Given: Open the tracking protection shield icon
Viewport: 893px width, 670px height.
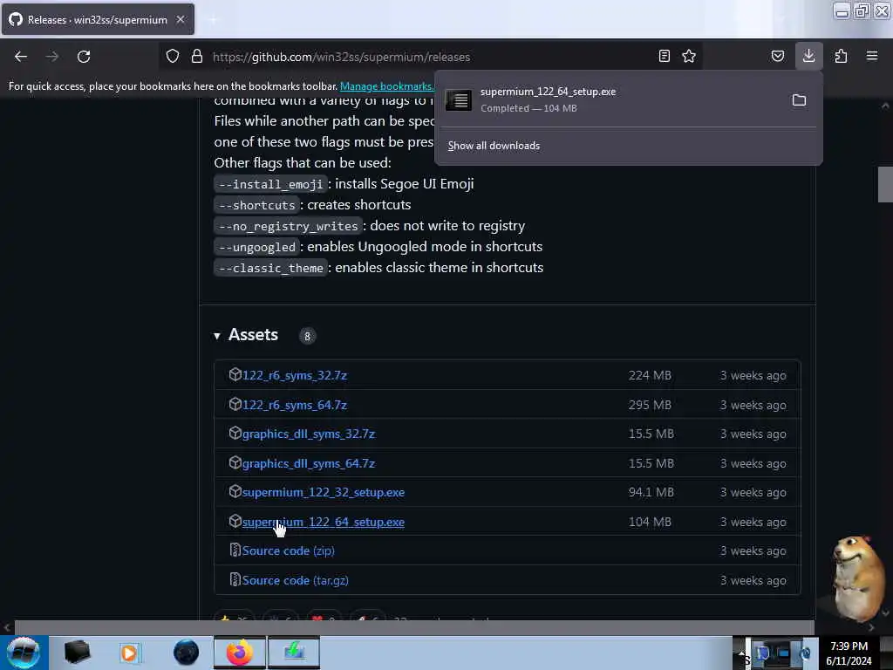Looking at the screenshot, I should pos(173,56).
